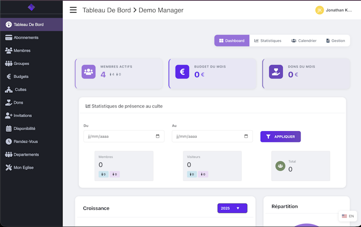Click the Membres Actifs people icon tile

(88, 72)
